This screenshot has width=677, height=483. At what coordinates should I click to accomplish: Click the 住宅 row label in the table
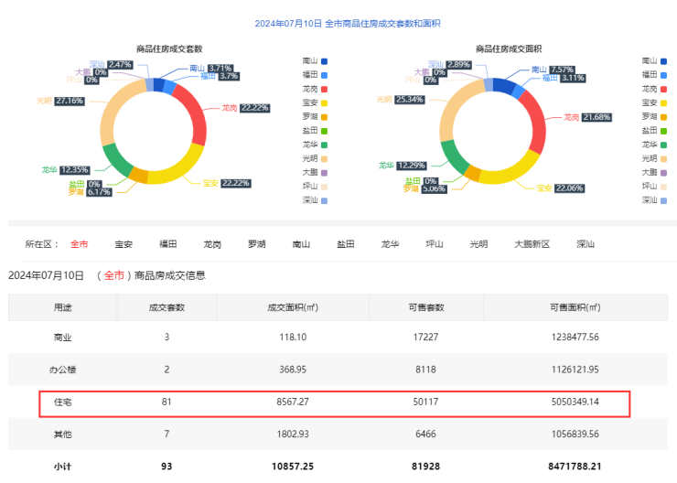point(63,402)
